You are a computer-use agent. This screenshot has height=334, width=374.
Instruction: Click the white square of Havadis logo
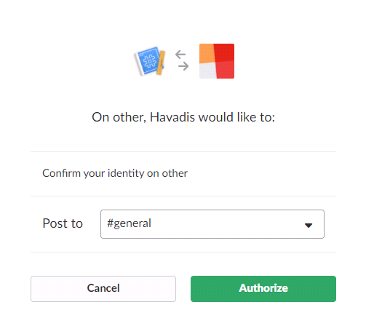pyautogui.click(x=208, y=71)
